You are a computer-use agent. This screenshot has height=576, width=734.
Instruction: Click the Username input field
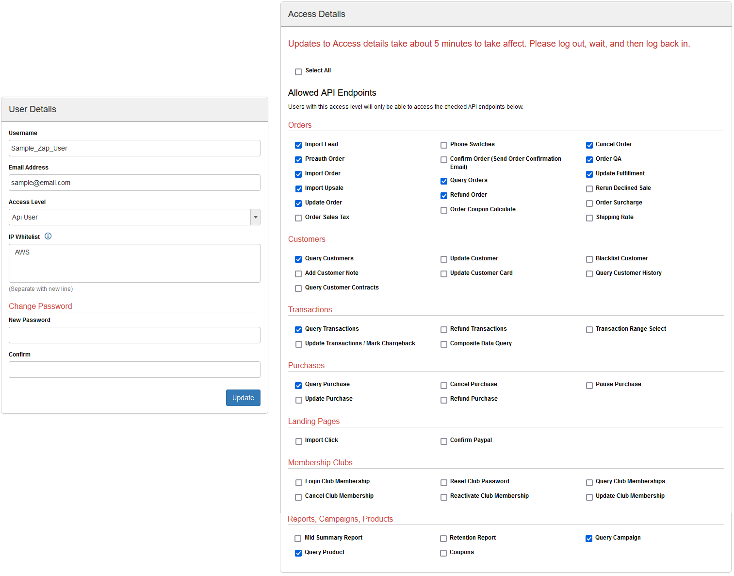pos(134,148)
